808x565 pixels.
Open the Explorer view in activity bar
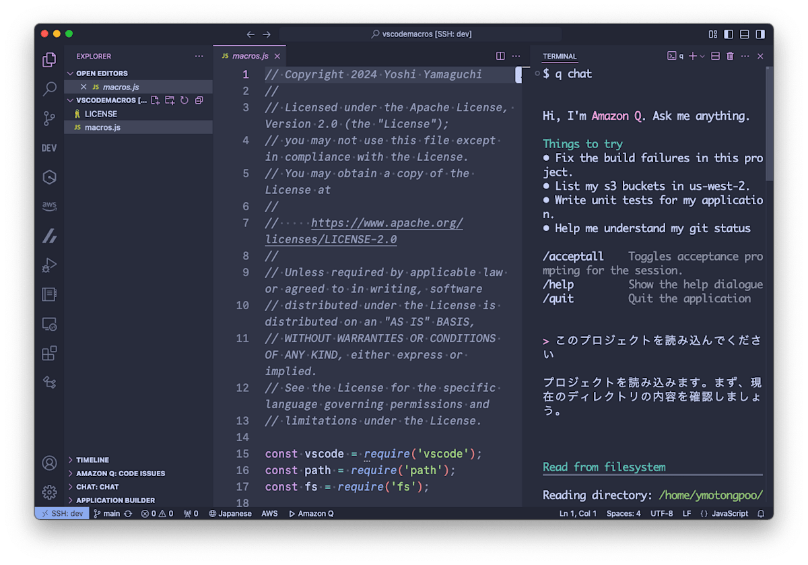pos(49,59)
